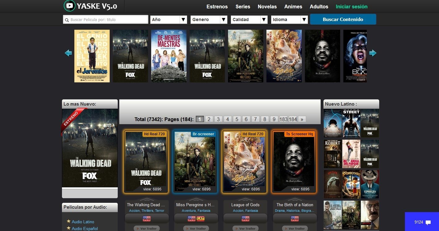The width and height of the screenshot is (439, 231).
Task: Open the Calidad dropdown
Action: tap(249, 20)
